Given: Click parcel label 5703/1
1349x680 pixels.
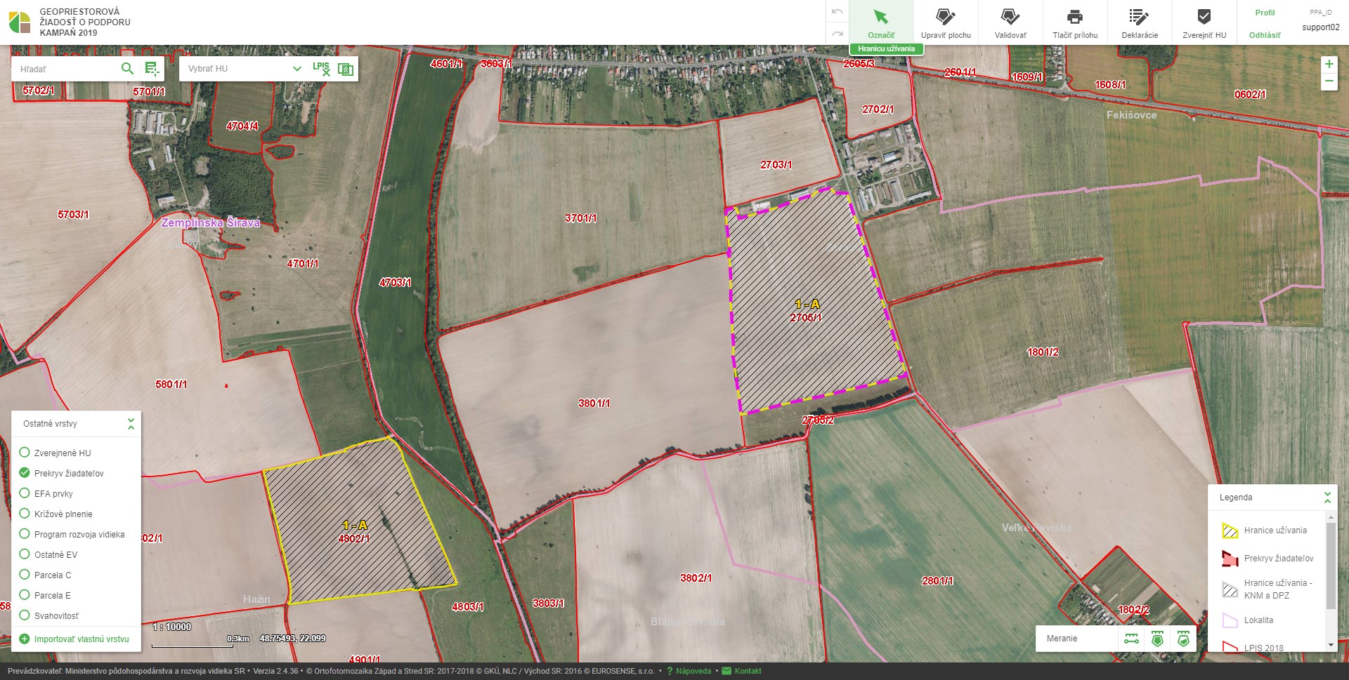Looking at the screenshot, I should coord(73,215).
